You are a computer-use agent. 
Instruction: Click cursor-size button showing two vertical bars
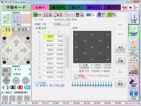pyautogui.click(x=12, y=98)
